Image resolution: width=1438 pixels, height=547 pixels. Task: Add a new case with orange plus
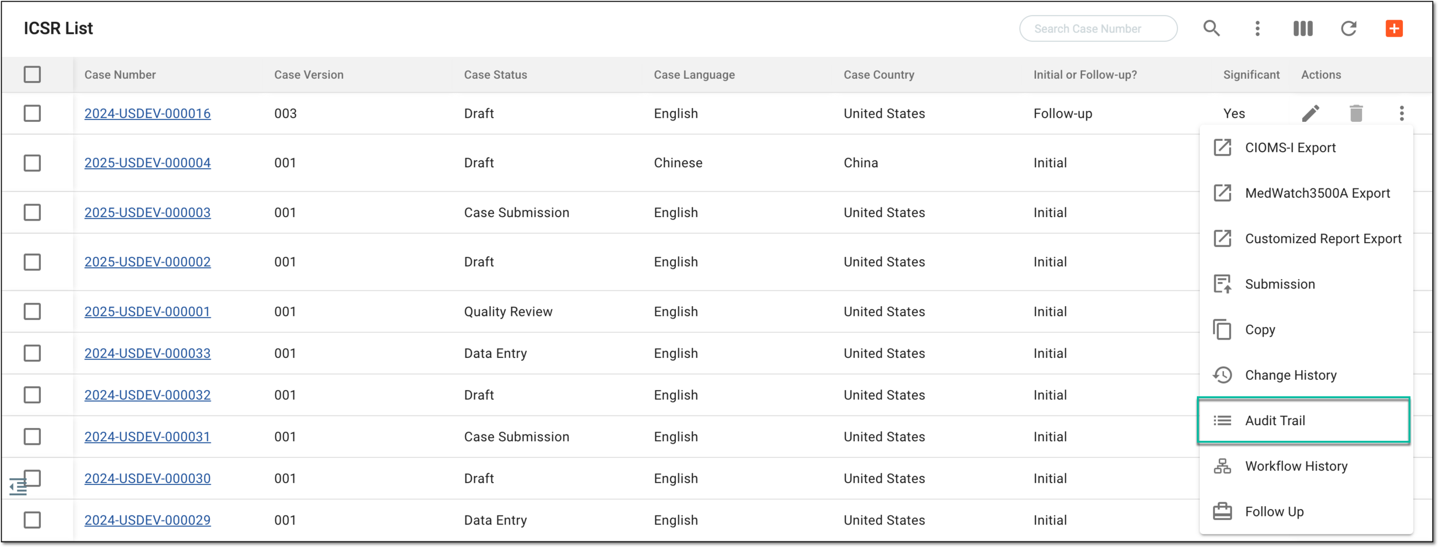1394,28
